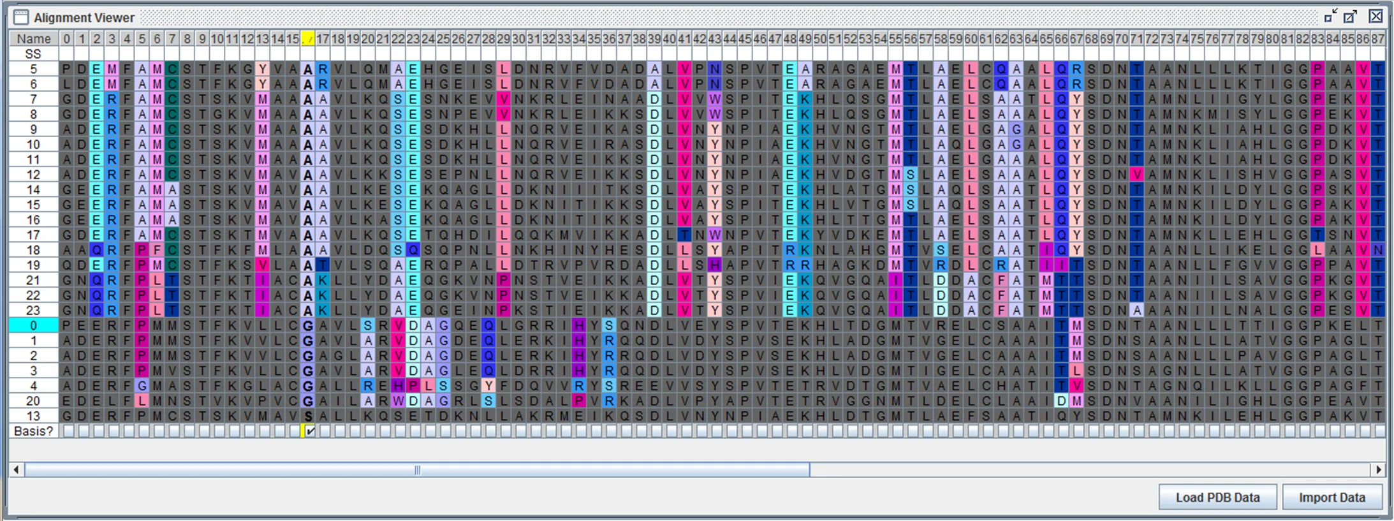Click the Import Data button
Viewport: 1394px width, 521px height.
1332,497
